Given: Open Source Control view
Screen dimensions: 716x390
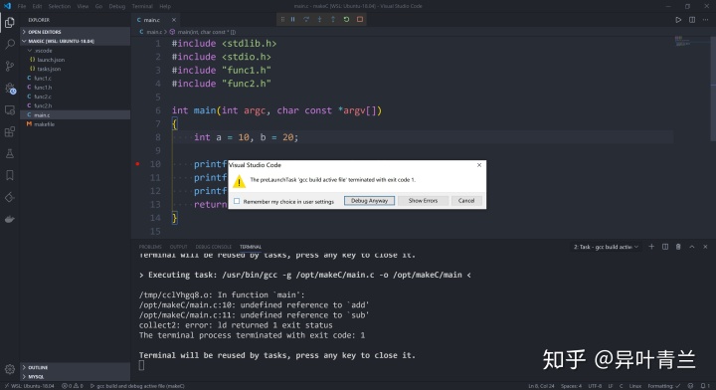Looking at the screenshot, I should pyautogui.click(x=10, y=67).
